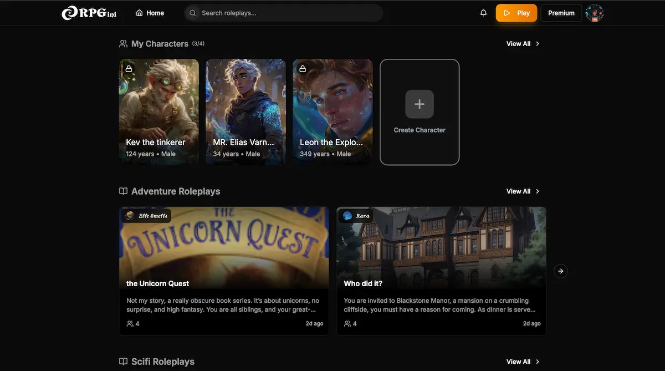Open MR. Elias Varn character card
This screenshot has height=371, width=665.
245,111
